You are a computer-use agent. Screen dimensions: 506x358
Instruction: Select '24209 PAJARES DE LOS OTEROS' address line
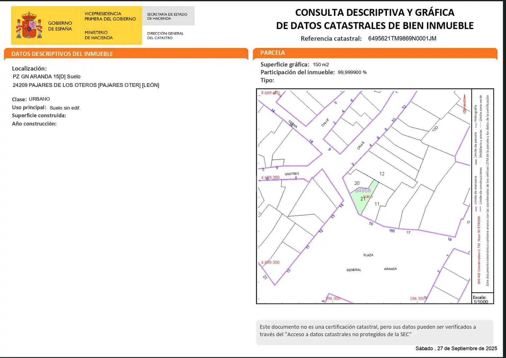coord(86,85)
